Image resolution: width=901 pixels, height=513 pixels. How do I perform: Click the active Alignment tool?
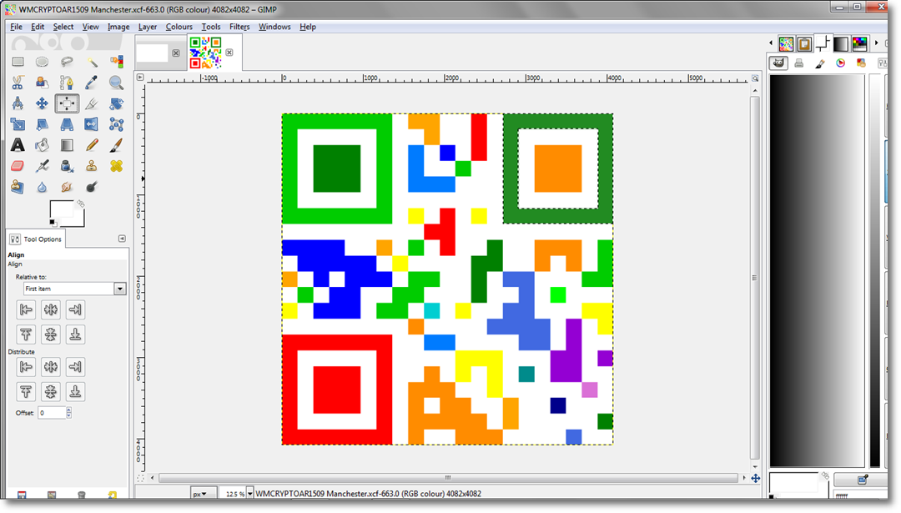[67, 103]
